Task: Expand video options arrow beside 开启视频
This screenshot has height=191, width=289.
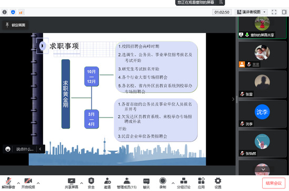Action: [38, 183]
